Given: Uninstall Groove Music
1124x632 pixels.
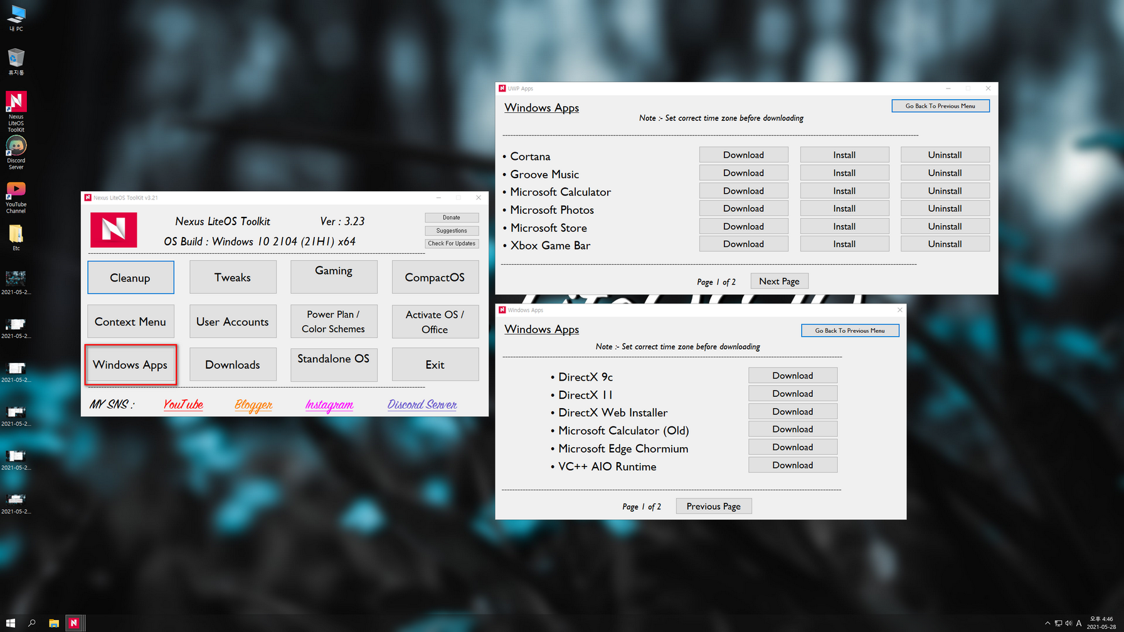Looking at the screenshot, I should click(x=945, y=172).
